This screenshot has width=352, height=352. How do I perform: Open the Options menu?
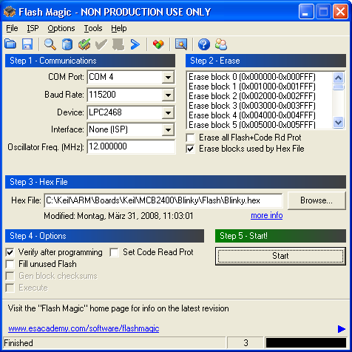tap(61, 28)
